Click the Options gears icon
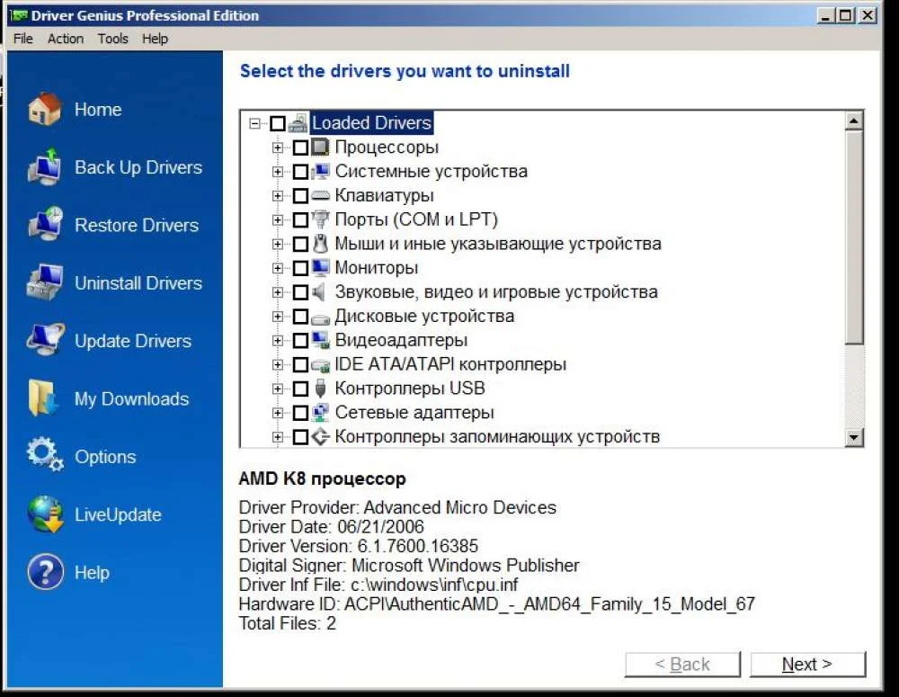The height and width of the screenshot is (697, 899). [44, 455]
